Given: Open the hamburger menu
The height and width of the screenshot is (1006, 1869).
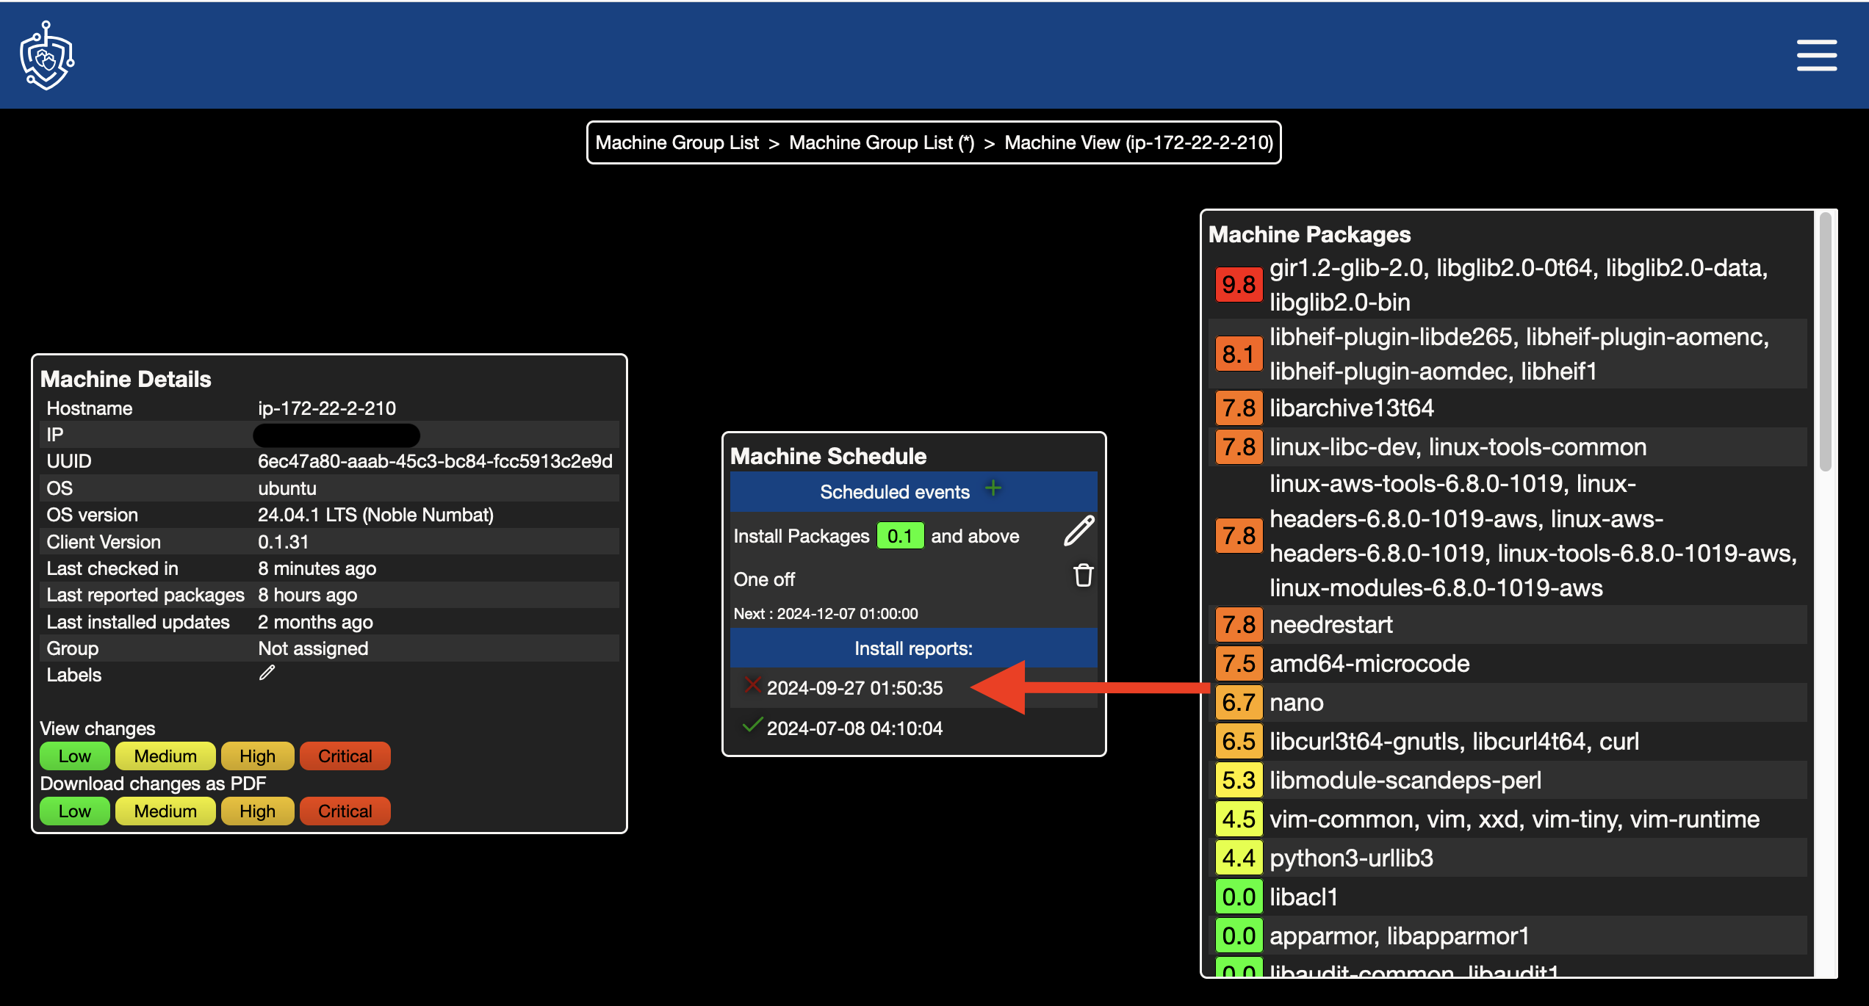Looking at the screenshot, I should pos(1816,56).
